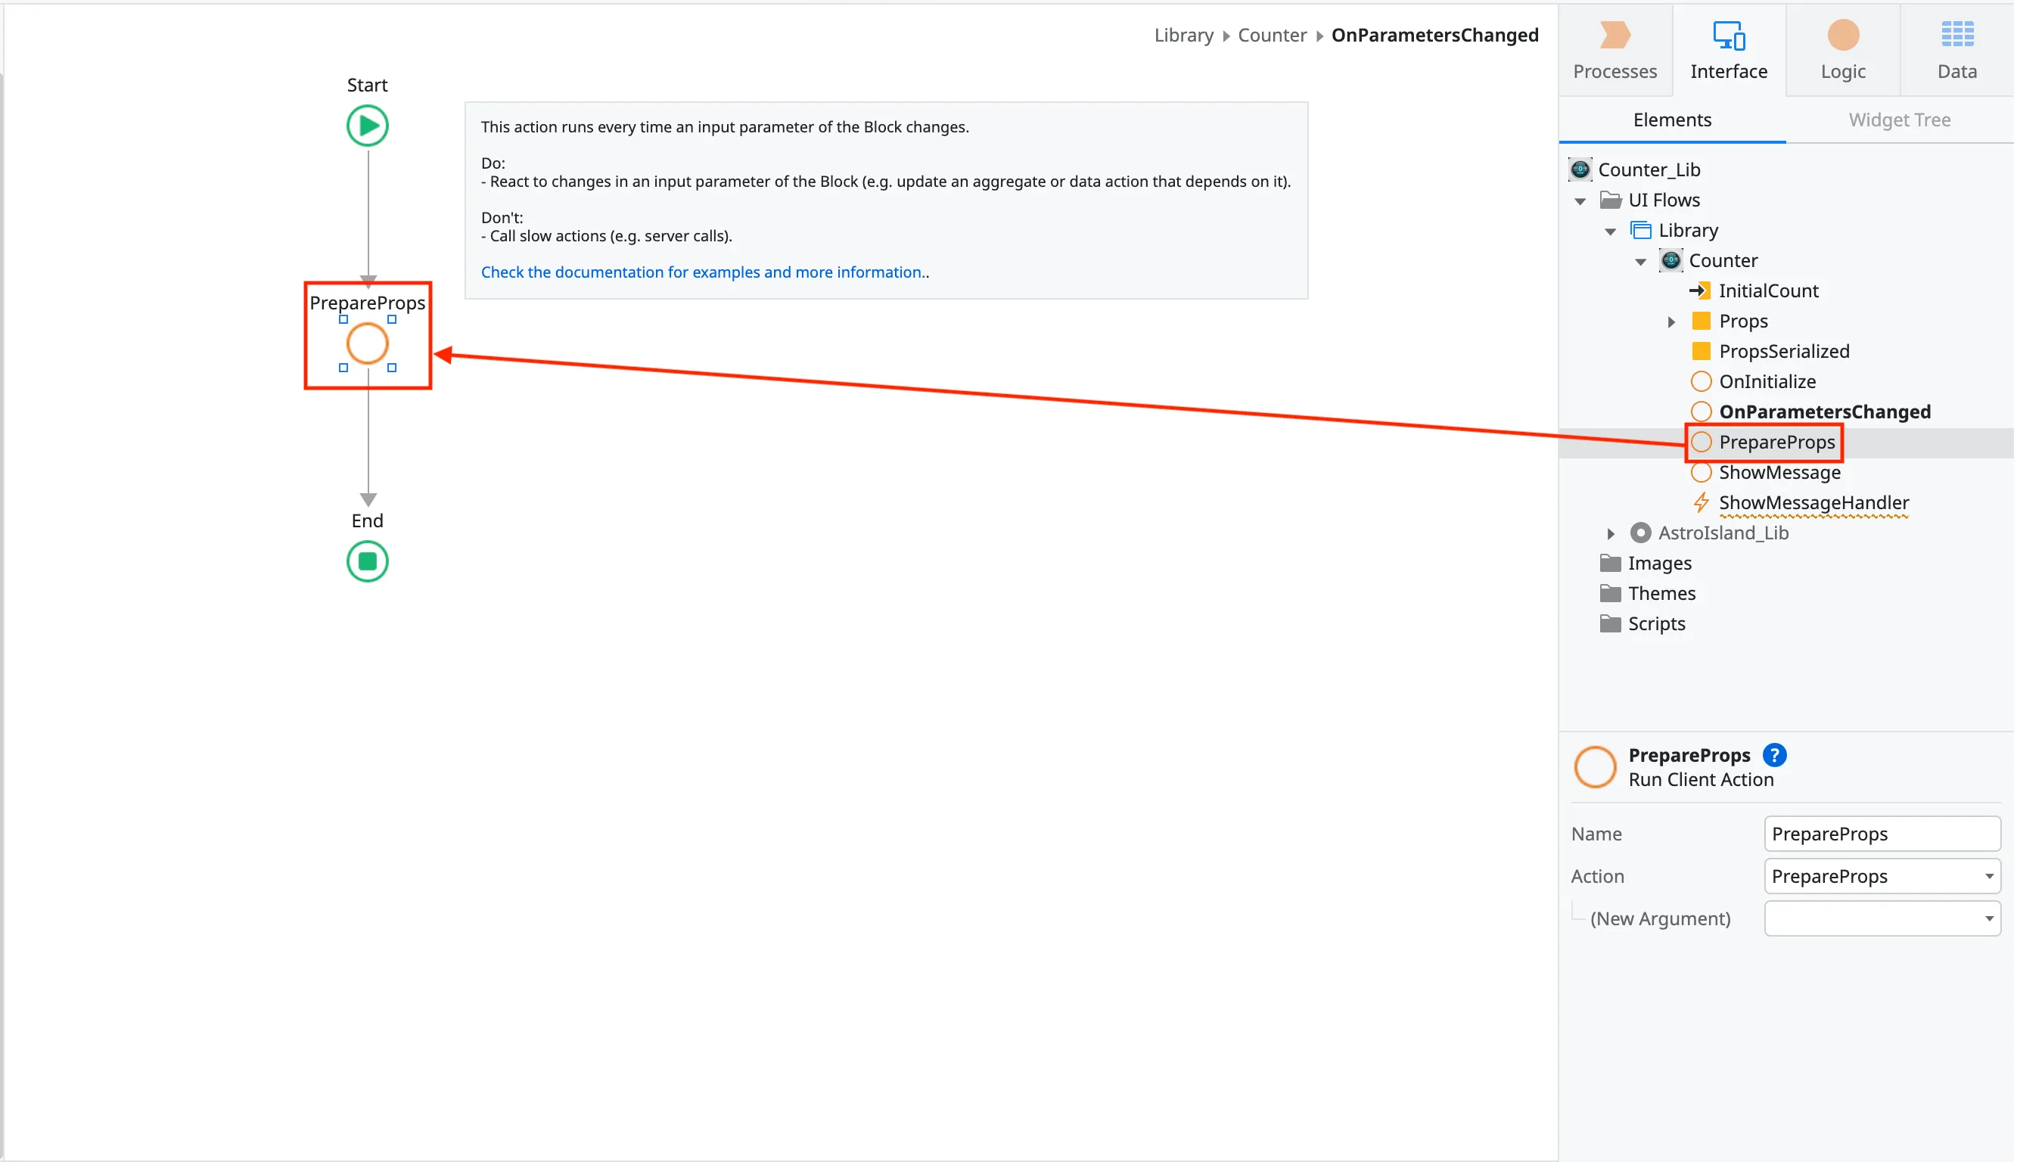Select the End node in the flow
Screen dimensions: 2017x1162
[367, 561]
